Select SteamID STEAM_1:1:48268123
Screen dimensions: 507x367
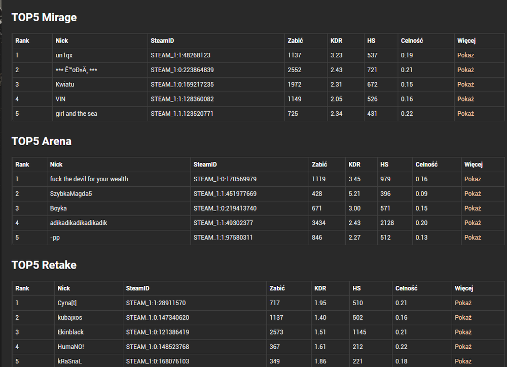pos(180,55)
